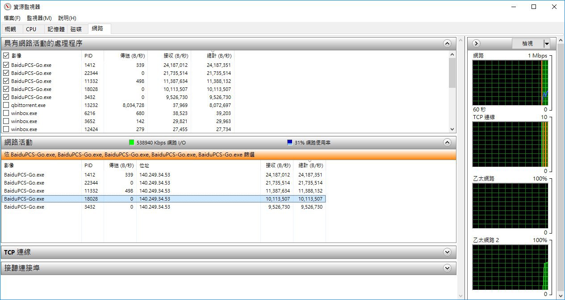
Task: Click the 8,034,728 send value for qbittorrent
Action: (x=133, y=105)
